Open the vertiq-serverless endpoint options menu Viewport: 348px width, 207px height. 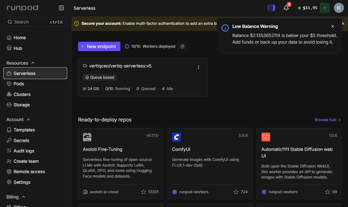(198, 67)
